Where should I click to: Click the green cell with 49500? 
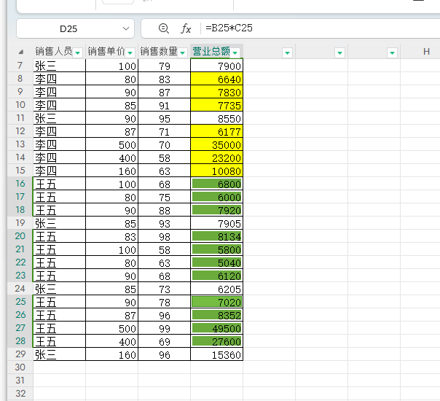pyautogui.click(x=216, y=327)
